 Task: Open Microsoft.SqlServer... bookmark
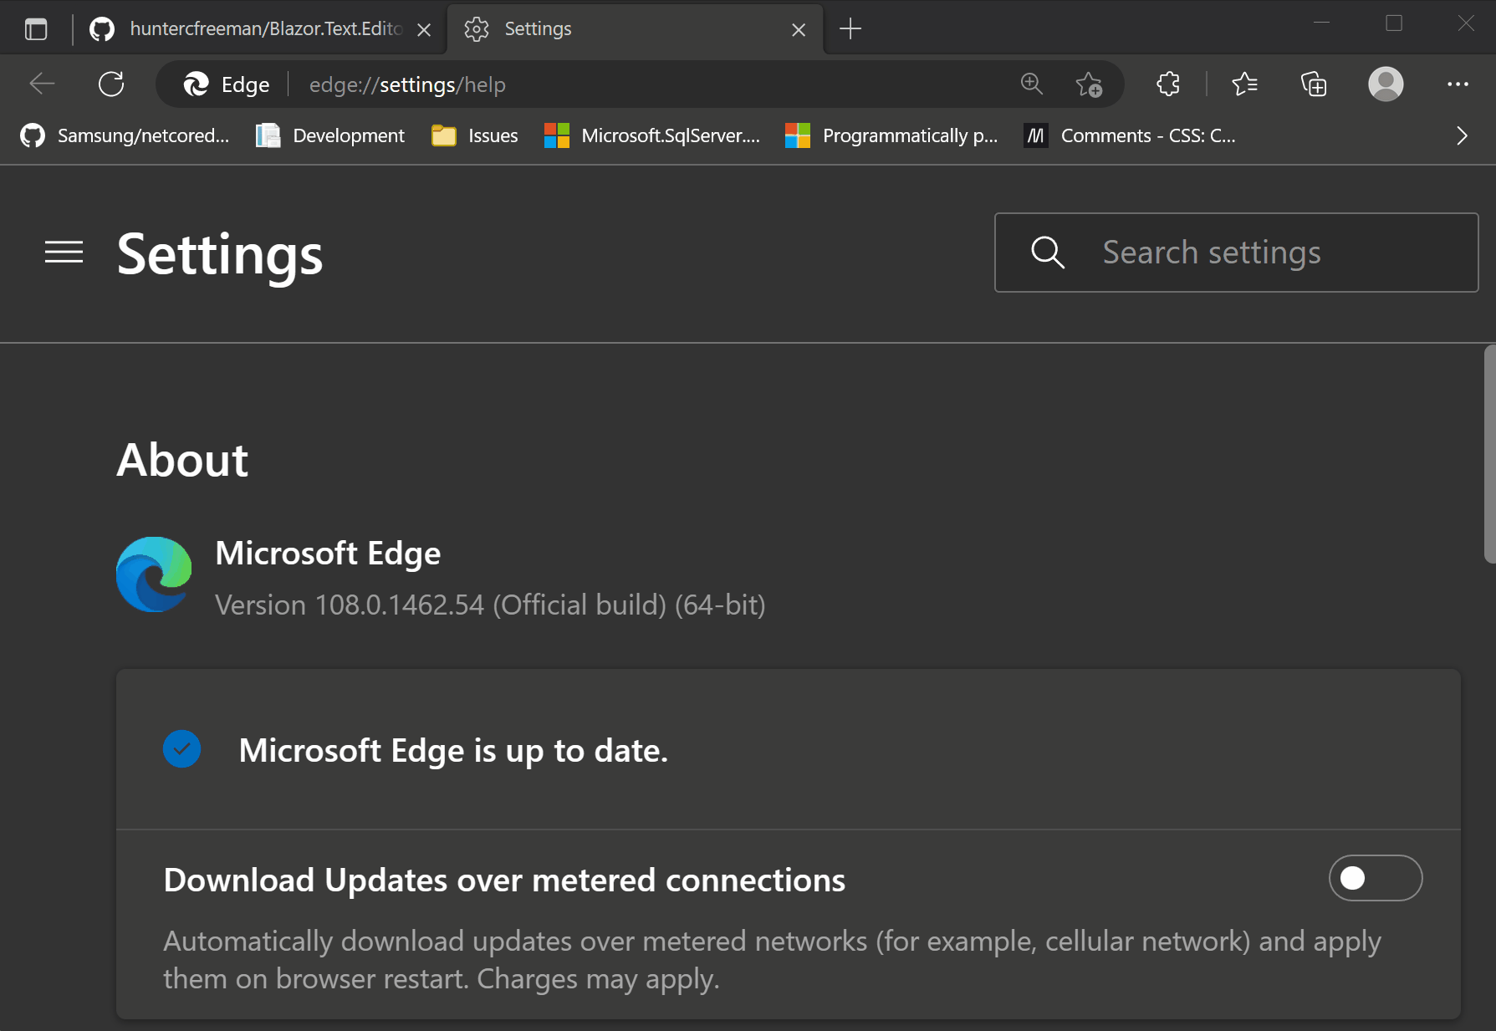[x=652, y=135]
